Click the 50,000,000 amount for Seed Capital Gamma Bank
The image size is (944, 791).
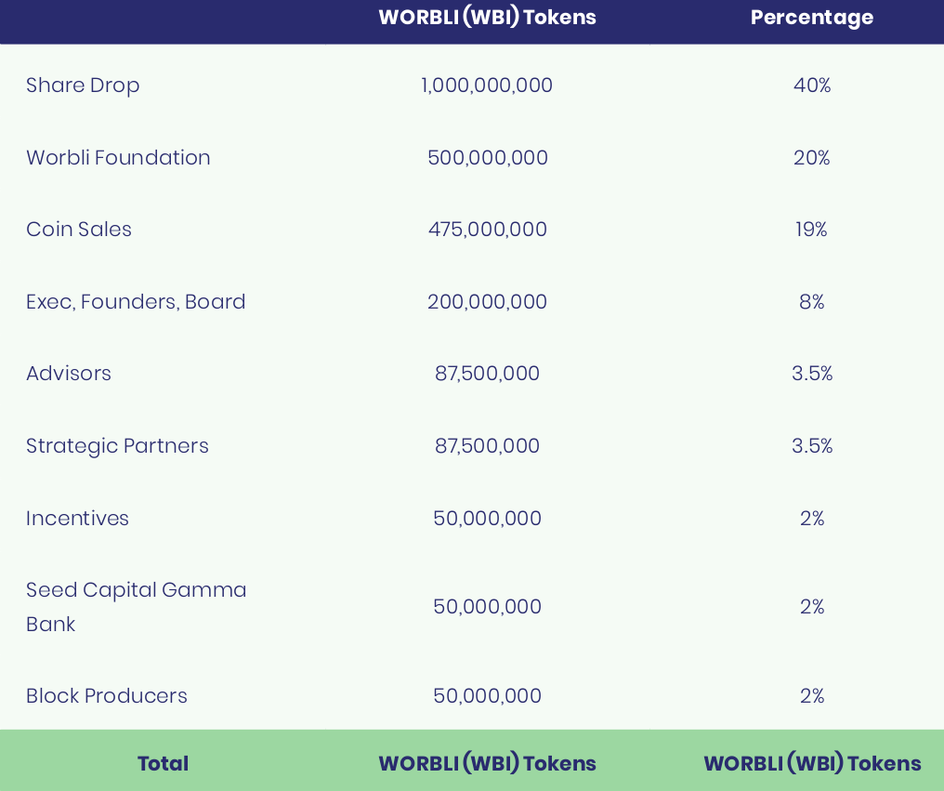click(487, 606)
